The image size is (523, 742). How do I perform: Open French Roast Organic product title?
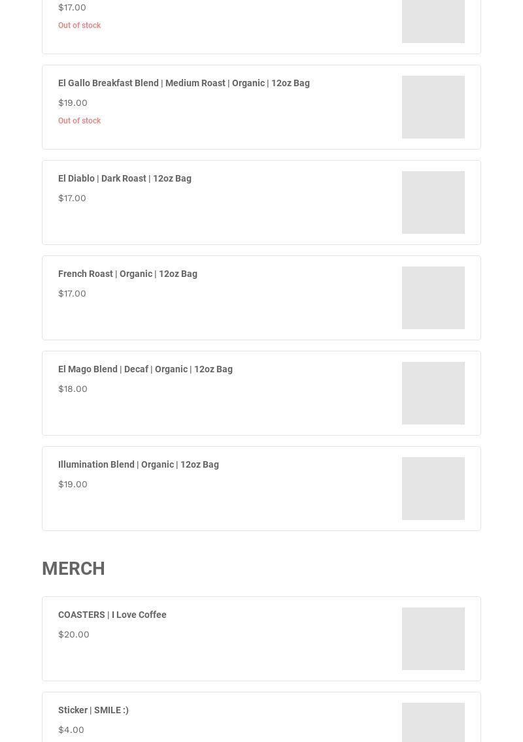point(127,274)
